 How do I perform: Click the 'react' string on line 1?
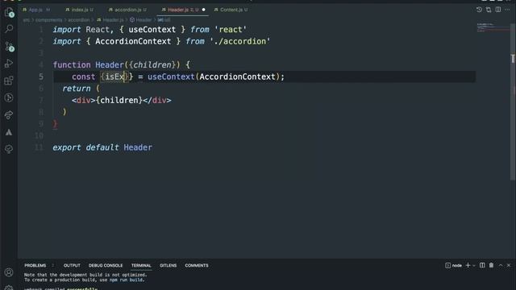click(231, 30)
